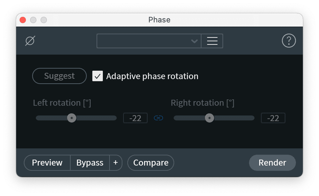
Task: Open the help question mark icon
Action: (x=289, y=41)
